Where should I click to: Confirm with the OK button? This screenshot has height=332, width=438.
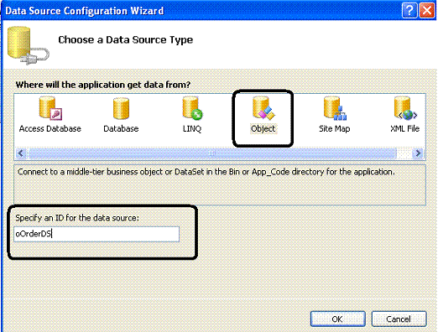338,319
